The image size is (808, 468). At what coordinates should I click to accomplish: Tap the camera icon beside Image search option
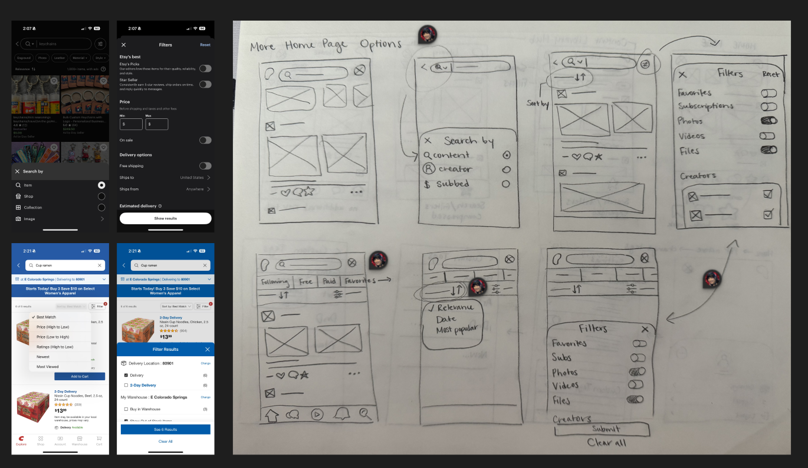(18, 218)
